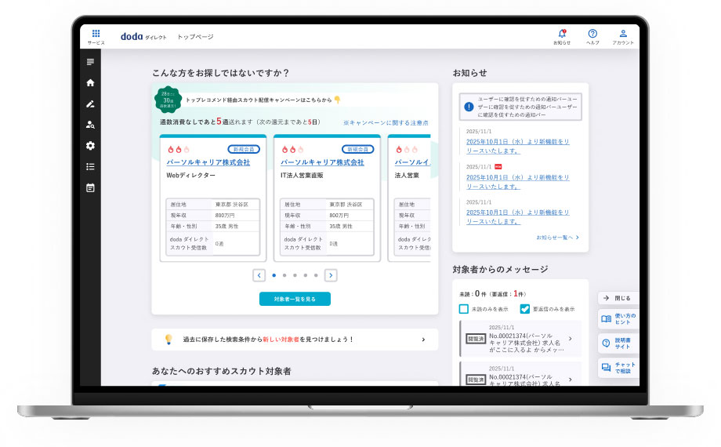Collapse the help panel with 閉じる
The width and height of the screenshot is (721, 447).
(618, 298)
